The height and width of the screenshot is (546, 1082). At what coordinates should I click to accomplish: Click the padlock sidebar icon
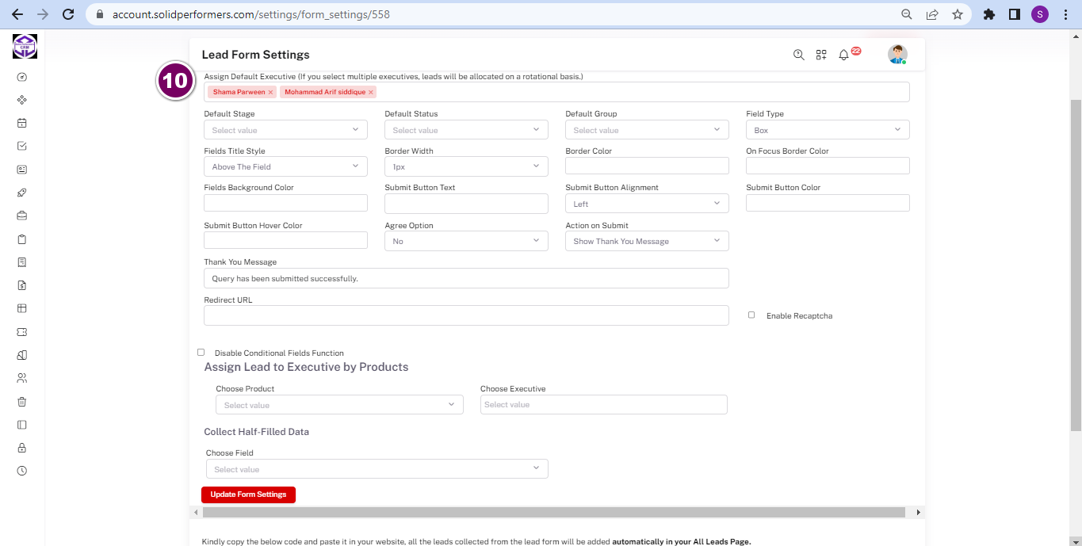(x=22, y=448)
